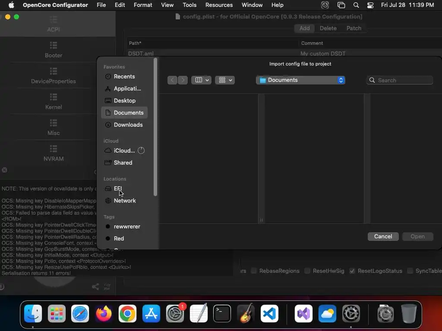Open Spotlight search in the menu bar

coord(356,5)
